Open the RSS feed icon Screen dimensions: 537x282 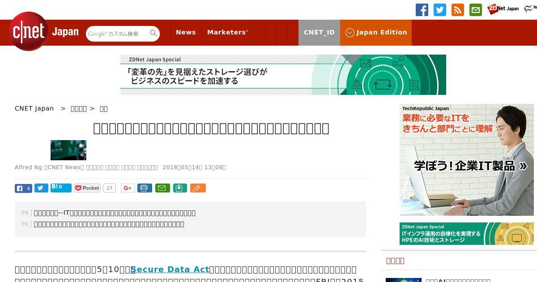(457, 10)
